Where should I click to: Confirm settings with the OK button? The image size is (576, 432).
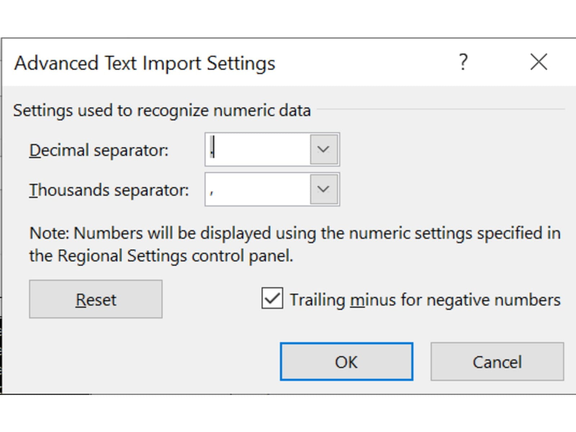[x=346, y=361]
